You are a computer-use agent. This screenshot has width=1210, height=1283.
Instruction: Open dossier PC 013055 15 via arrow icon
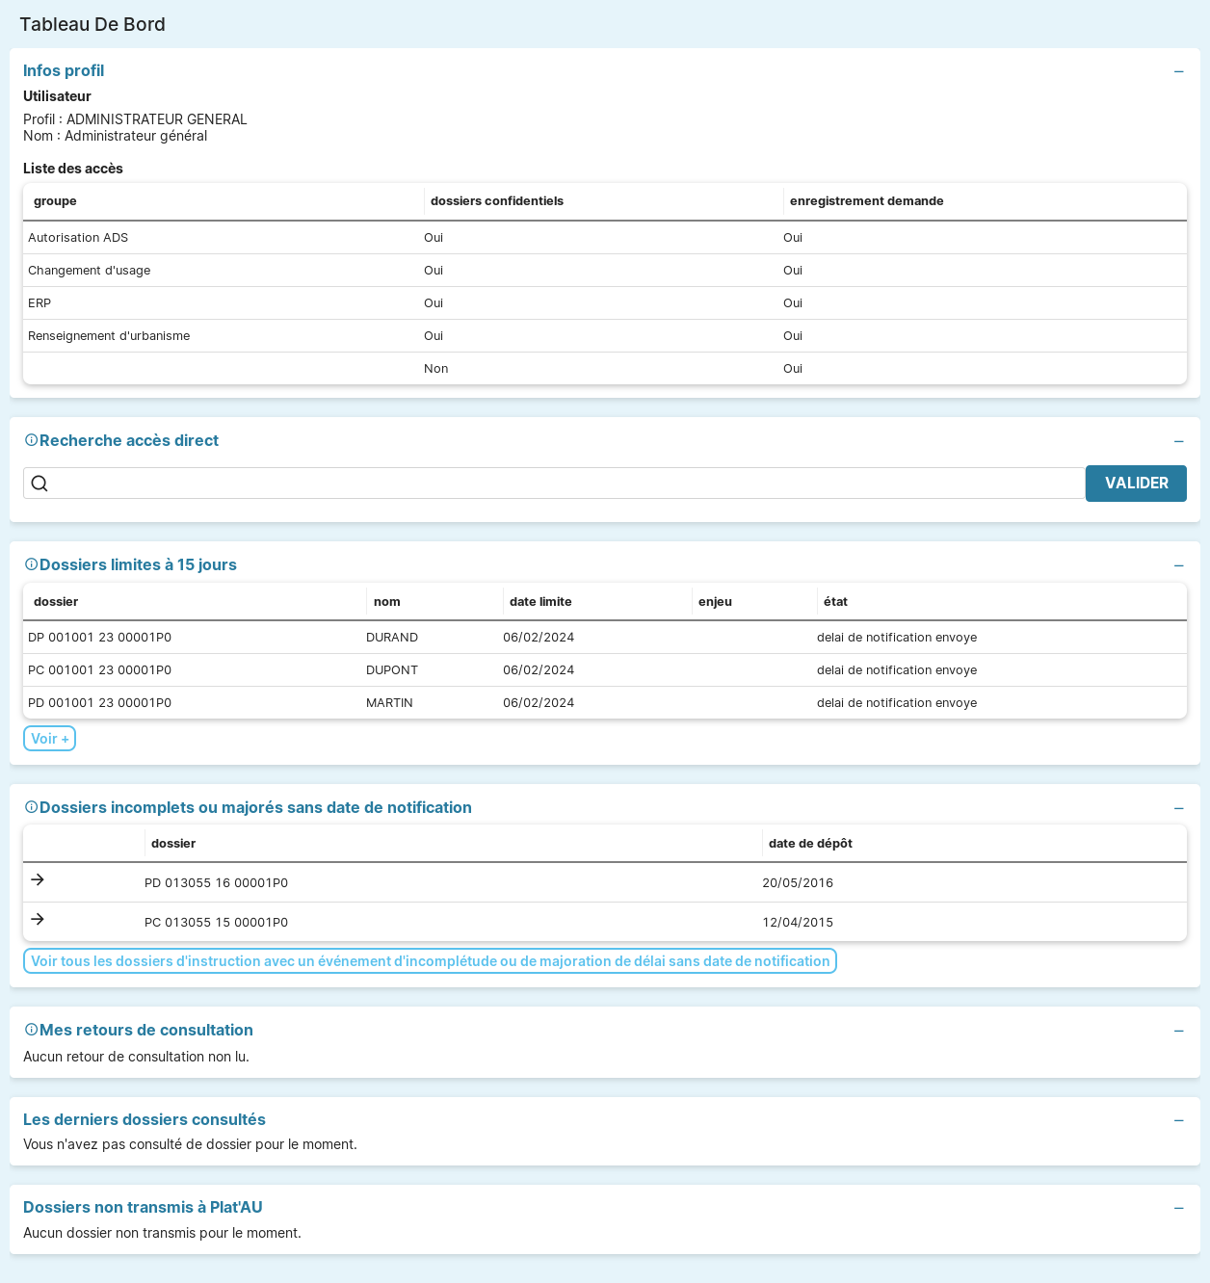[38, 919]
